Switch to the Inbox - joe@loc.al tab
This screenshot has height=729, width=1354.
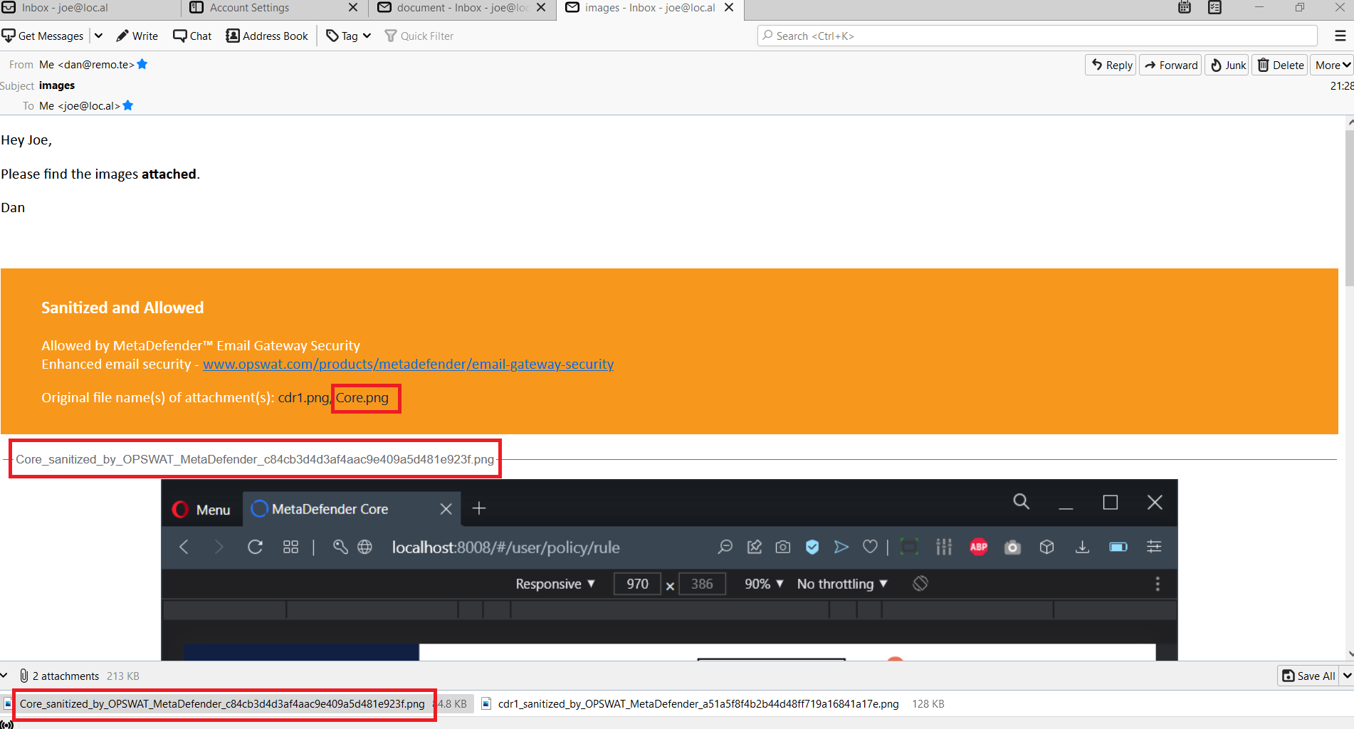pyautogui.click(x=89, y=8)
